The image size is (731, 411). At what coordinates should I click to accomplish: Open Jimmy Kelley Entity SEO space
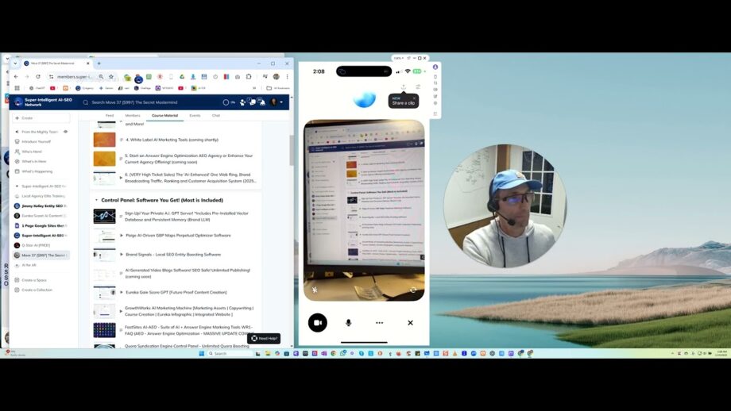pos(41,205)
